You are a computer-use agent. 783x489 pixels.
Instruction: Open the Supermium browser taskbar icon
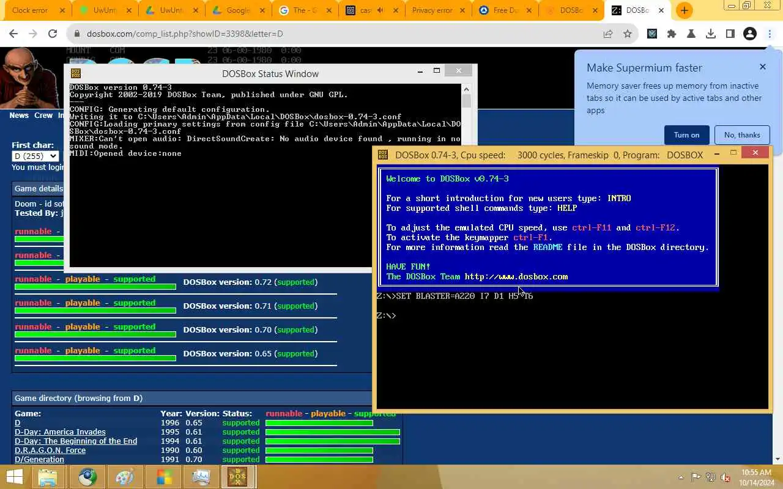(87, 477)
